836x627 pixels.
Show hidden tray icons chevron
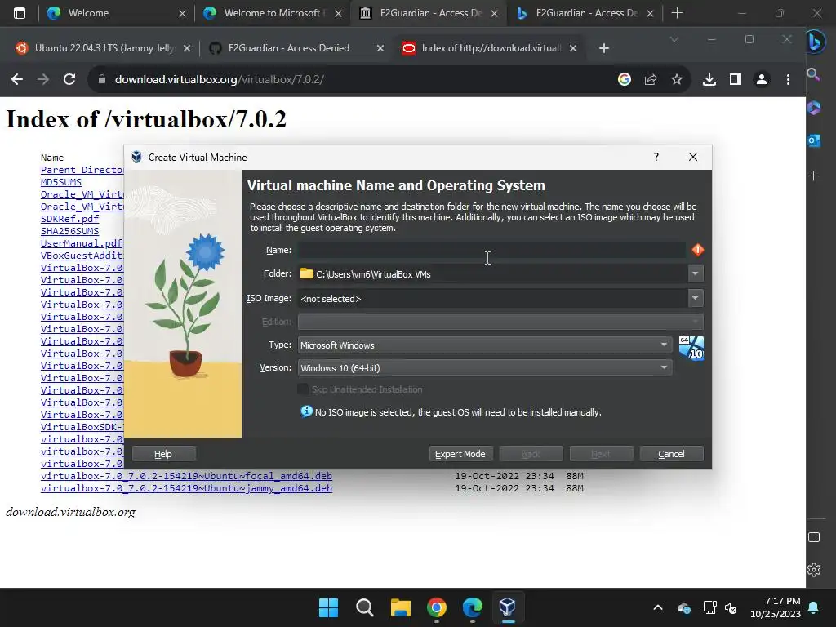pyautogui.click(x=658, y=607)
